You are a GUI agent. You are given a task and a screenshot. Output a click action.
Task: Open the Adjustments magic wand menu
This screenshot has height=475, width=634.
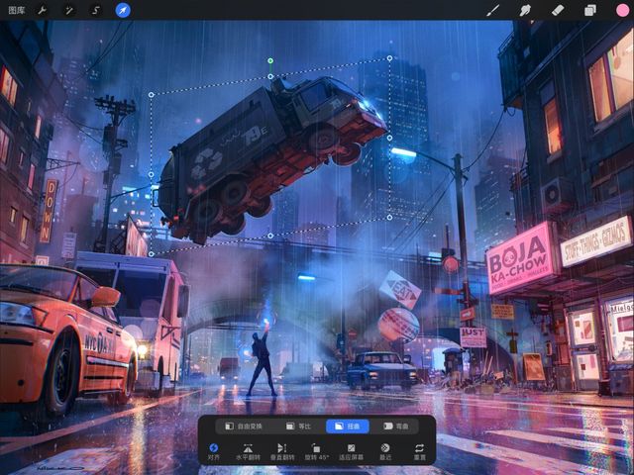(x=69, y=10)
